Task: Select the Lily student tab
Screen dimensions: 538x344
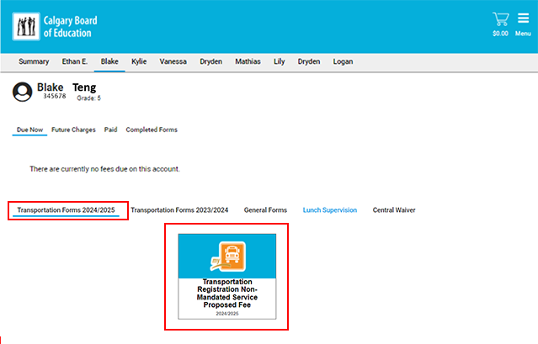Action: 280,62
